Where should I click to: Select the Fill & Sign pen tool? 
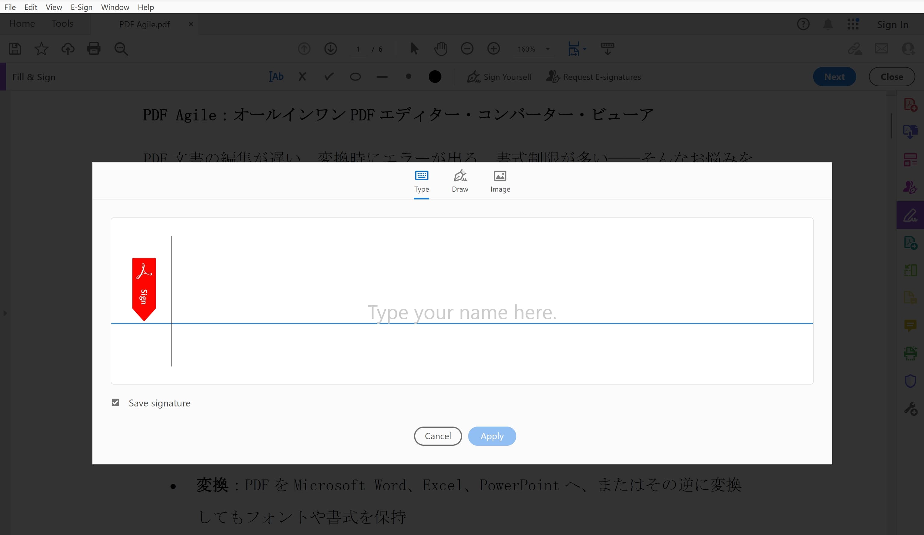[x=910, y=215]
